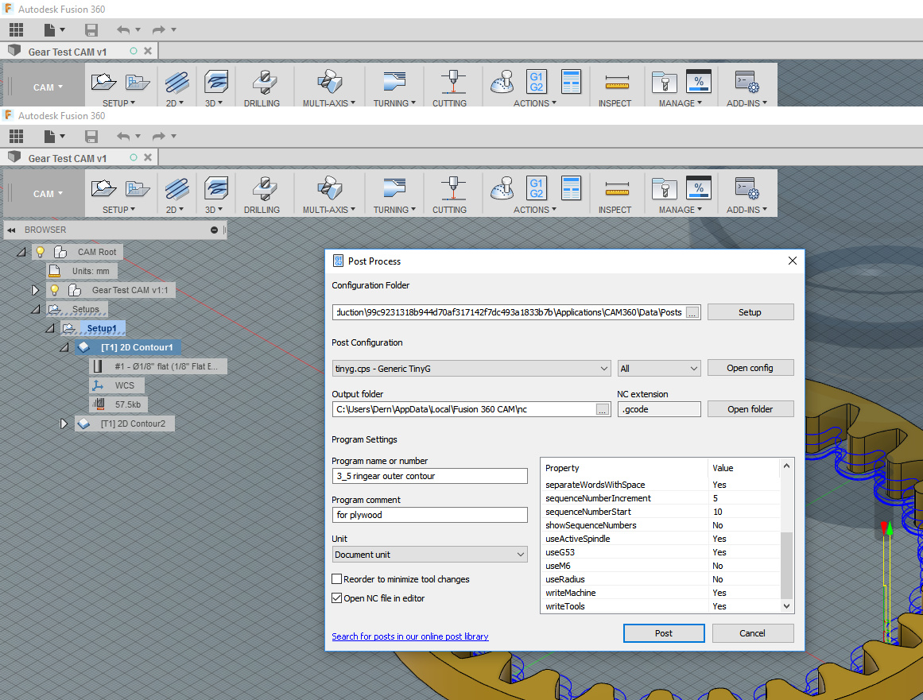Toggle the CAM Root lightbulb visibility
The width and height of the screenshot is (923, 700).
coord(40,253)
